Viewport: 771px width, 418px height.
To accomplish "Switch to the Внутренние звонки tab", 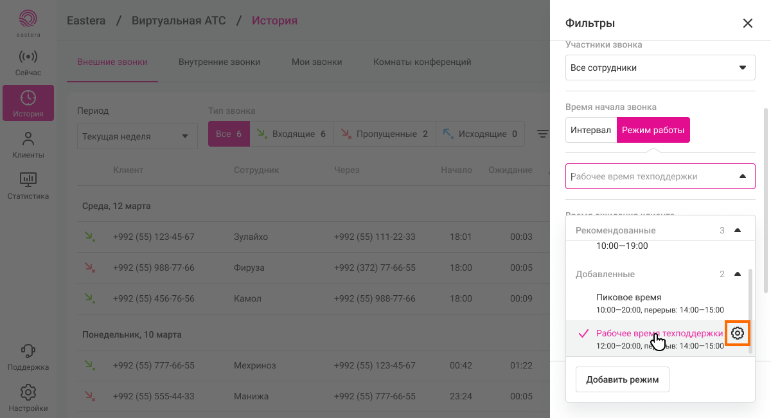I will pos(219,62).
